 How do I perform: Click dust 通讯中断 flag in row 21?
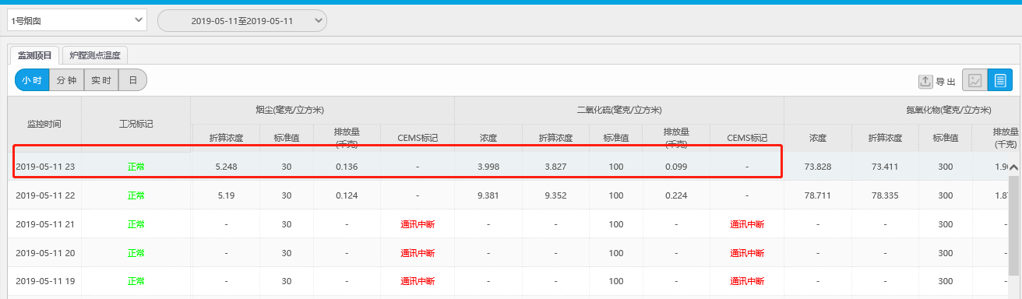point(418,224)
